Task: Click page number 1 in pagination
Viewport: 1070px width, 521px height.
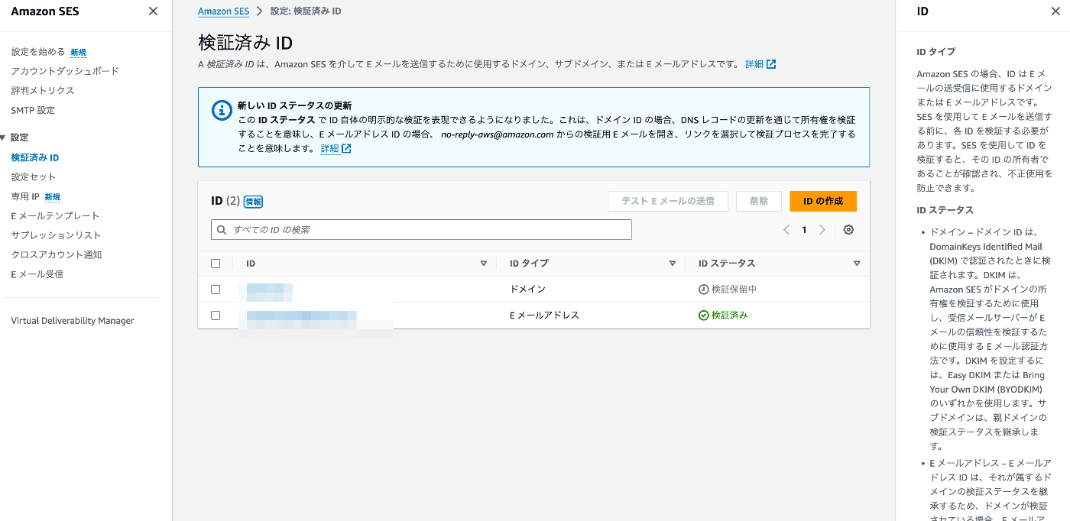Action: (804, 230)
